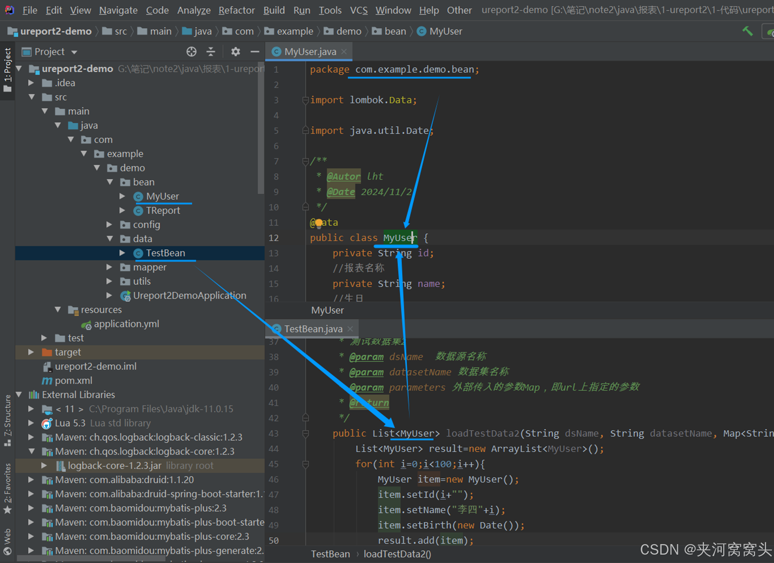Image resolution: width=774 pixels, height=563 pixels.
Task: Click the bean breadcrumb in navigation bar
Action: point(395,31)
